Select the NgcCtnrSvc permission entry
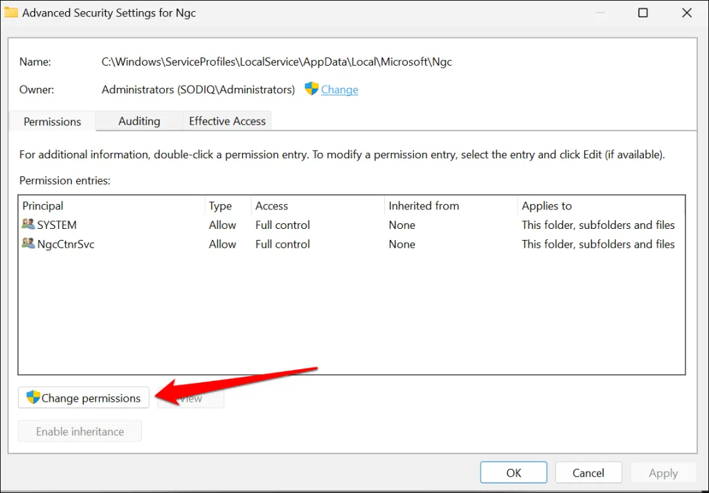709x493 pixels. (66, 244)
